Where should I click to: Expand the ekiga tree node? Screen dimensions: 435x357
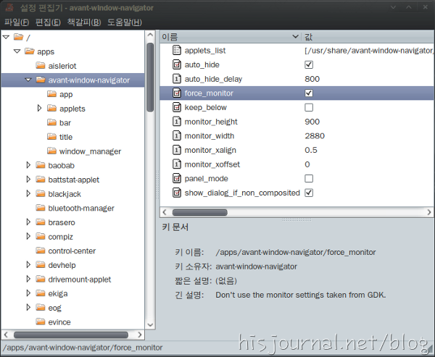(x=28, y=293)
